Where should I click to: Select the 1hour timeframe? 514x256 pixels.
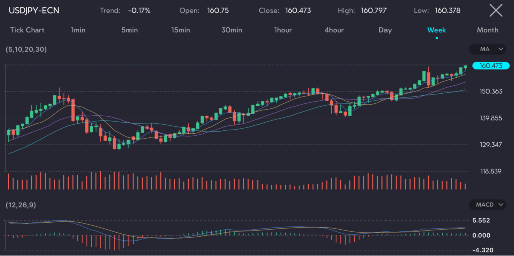(x=283, y=30)
